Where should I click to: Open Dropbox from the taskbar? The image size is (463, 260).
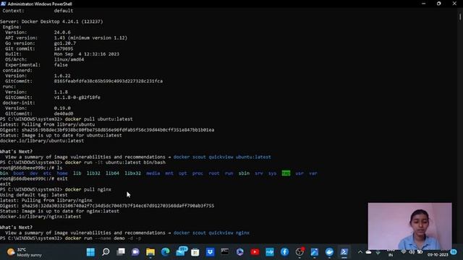point(211,252)
